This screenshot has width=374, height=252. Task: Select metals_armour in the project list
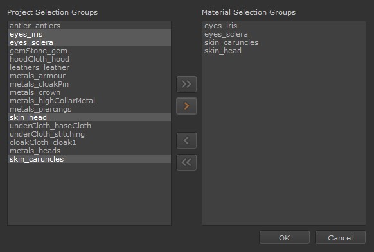pos(89,76)
